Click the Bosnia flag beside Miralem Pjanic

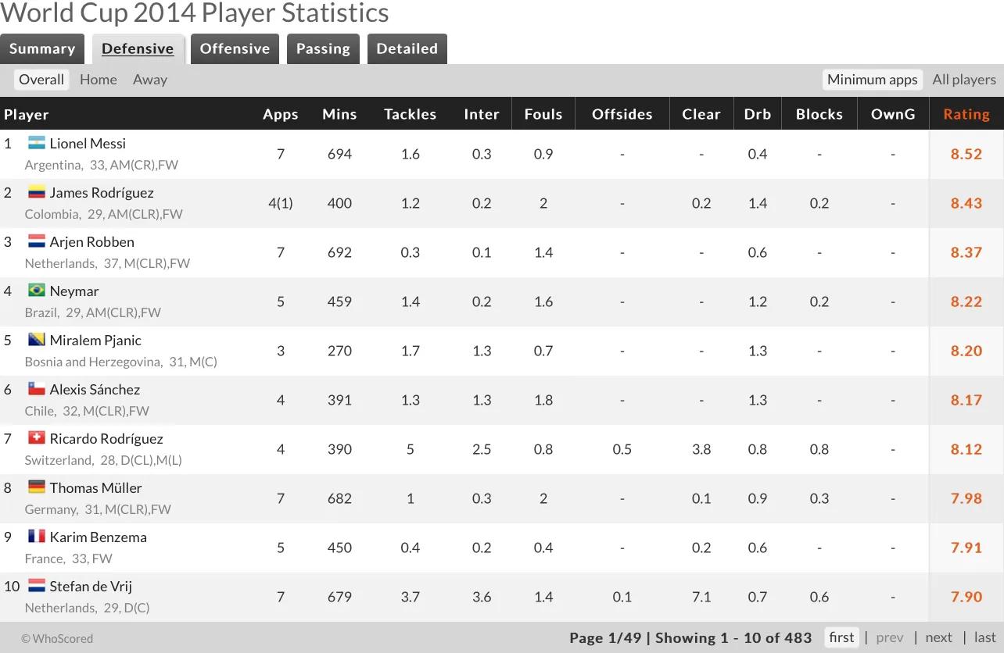coord(36,340)
